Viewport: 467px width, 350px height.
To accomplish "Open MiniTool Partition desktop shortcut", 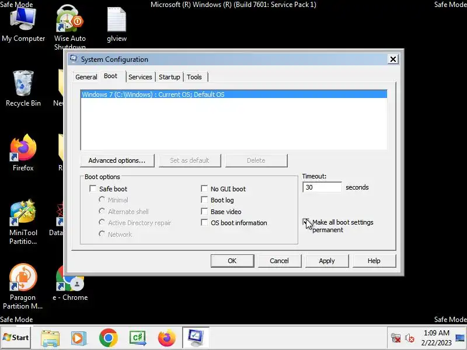I will pos(23,222).
